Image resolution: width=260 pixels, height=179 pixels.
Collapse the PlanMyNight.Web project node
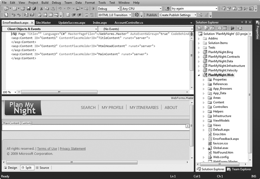(x=199, y=75)
